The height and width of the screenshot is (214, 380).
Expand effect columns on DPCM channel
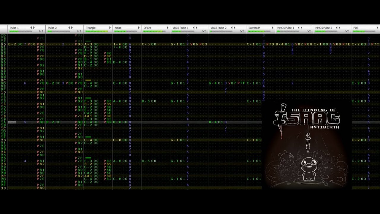(x=168, y=28)
